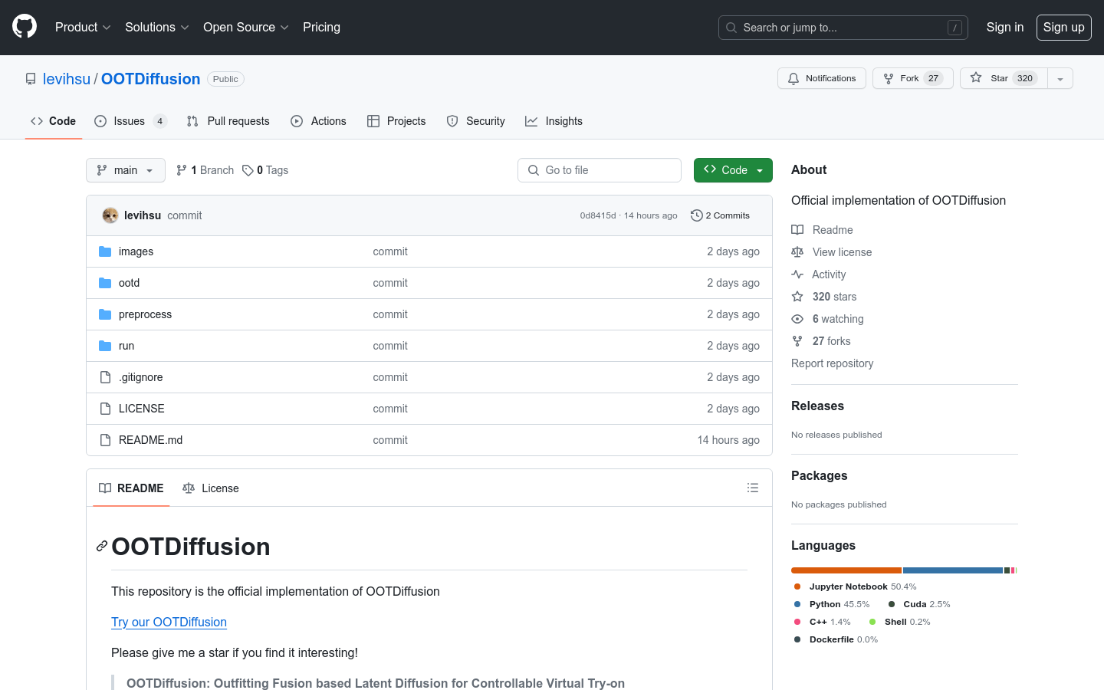The image size is (1104, 690).
Task: Open the images folder icon
Action: coord(105,251)
